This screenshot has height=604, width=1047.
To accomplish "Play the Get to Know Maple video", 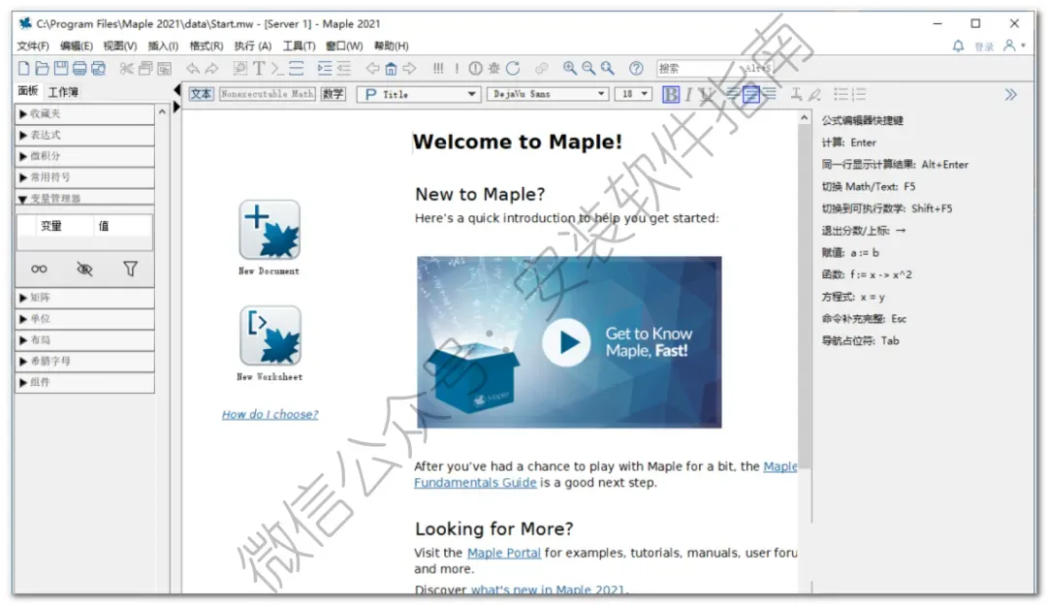I will [x=566, y=342].
